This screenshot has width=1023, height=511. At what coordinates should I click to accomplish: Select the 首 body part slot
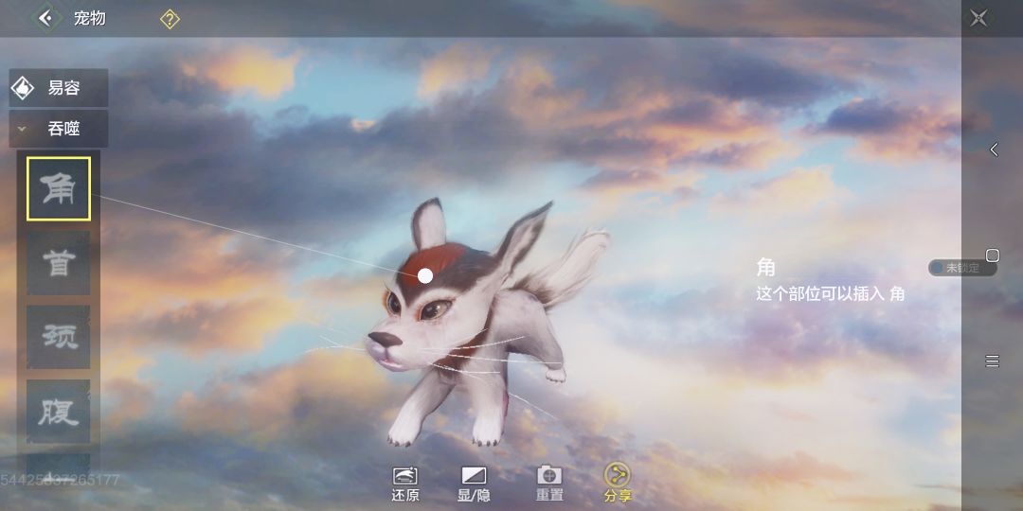coord(59,263)
